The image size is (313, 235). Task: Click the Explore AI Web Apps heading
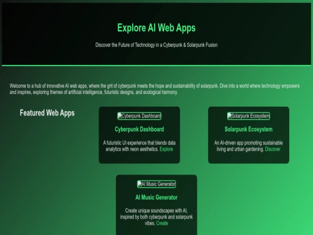156,28
